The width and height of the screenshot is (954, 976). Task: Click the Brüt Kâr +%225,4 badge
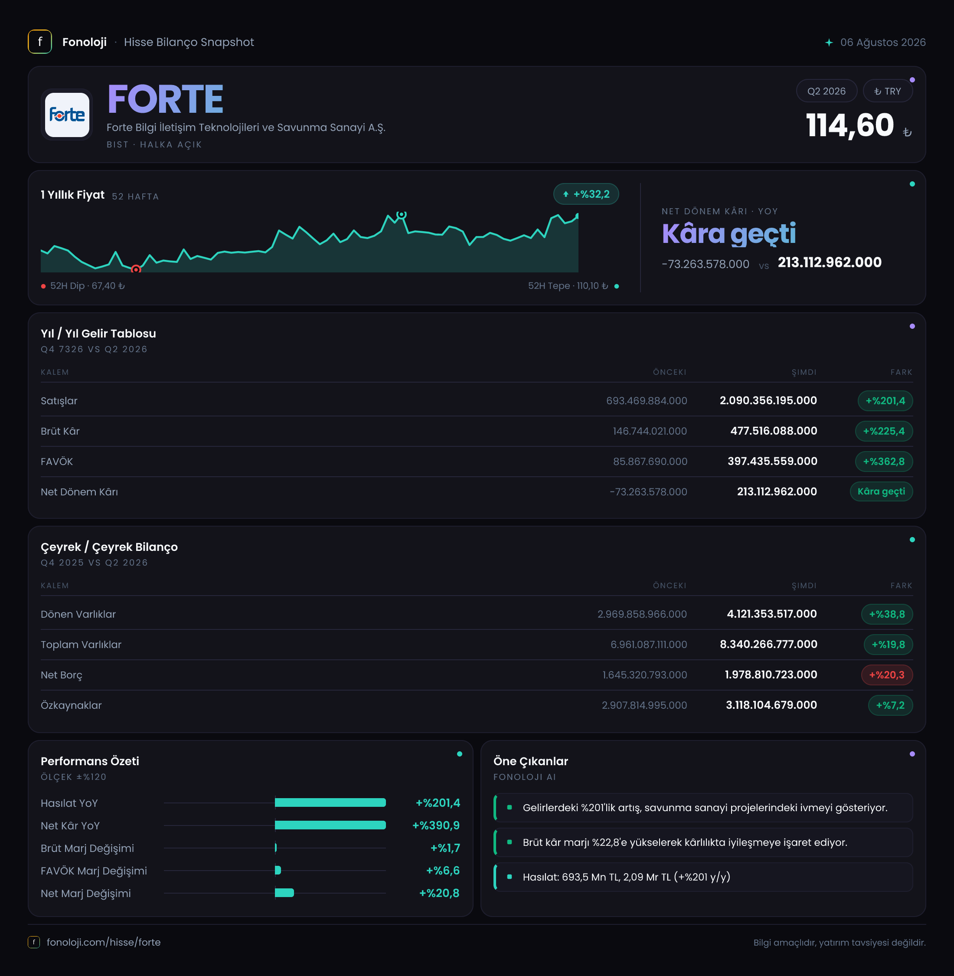pos(883,431)
